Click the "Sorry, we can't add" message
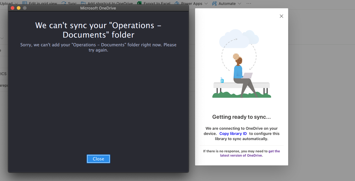 click(98, 47)
